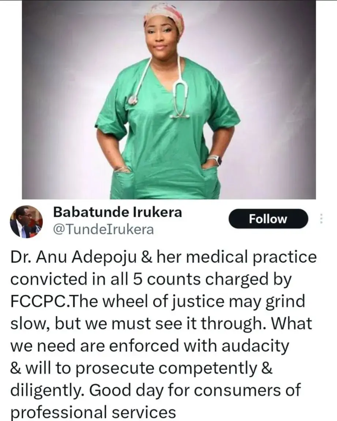
Task: Open the three-dot more options menu
Action: 321,219
